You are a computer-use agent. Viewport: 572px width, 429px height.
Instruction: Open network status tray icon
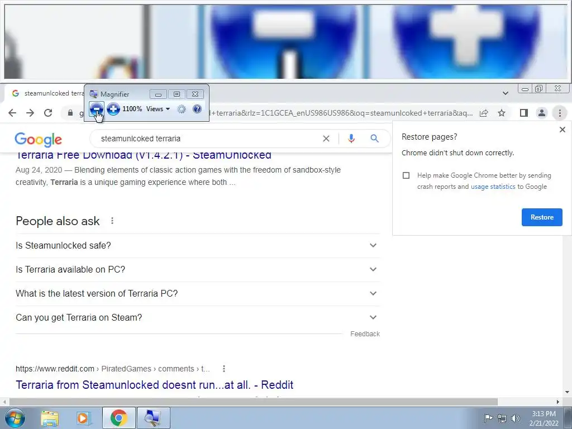pos(502,418)
